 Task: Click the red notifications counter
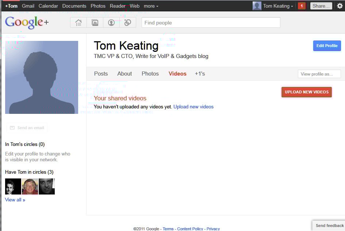tap(302, 6)
